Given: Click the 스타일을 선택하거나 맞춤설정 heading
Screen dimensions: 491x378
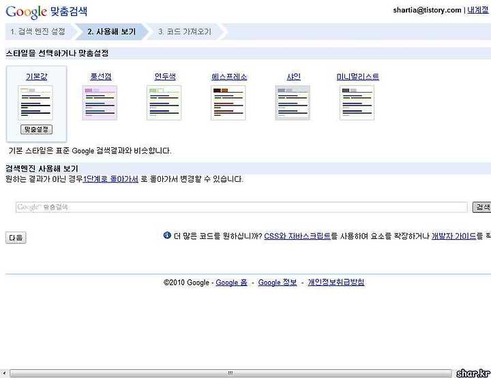Looking at the screenshot, I should (x=57, y=53).
